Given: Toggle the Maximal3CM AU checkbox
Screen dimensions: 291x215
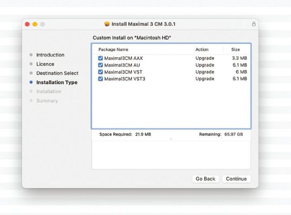Looking at the screenshot, I should tap(100, 65).
